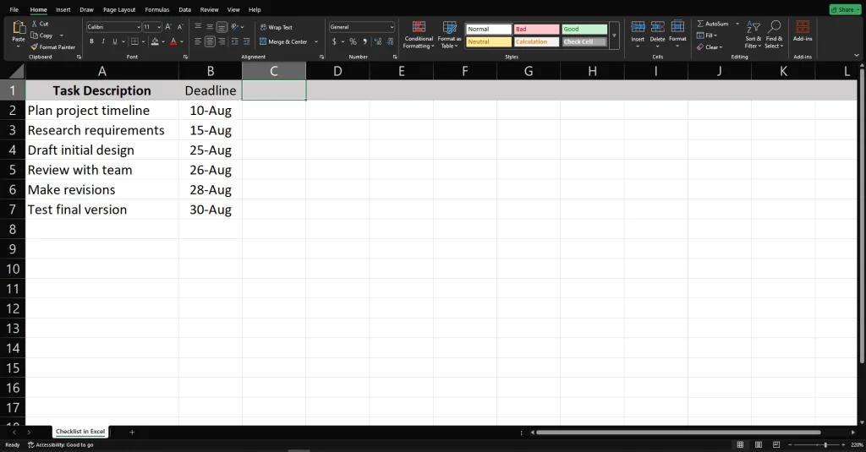Switch to the Formulas tab
The image size is (866, 452).
156,9
